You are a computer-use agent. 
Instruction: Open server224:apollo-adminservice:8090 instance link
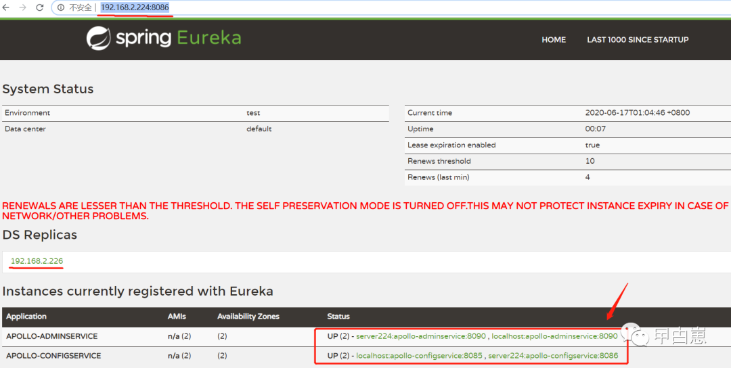(421, 336)
